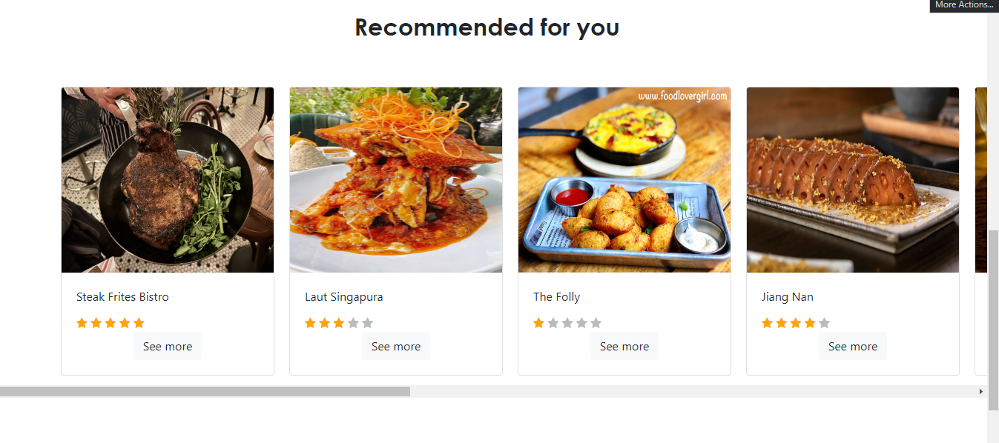Click The Folly food photo
The height and width of the screenshot is (443, 999).
[x=624, y=179]
